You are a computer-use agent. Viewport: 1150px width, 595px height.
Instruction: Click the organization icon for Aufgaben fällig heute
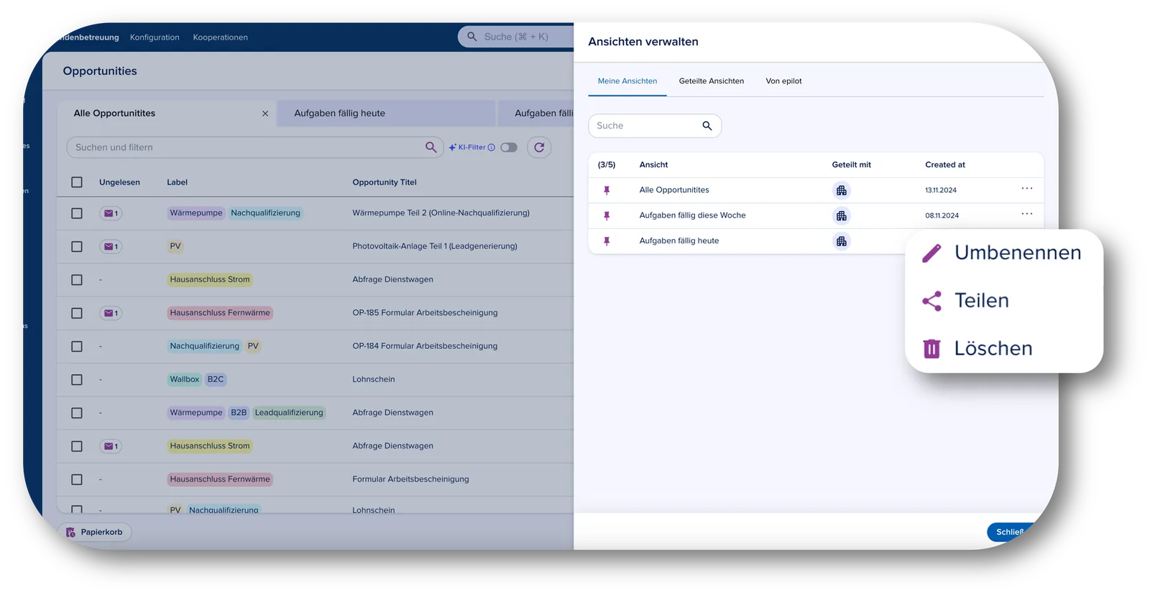[841, 241]
